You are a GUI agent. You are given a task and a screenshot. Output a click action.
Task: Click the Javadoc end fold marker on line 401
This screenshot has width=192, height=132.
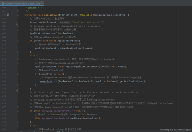19,11
